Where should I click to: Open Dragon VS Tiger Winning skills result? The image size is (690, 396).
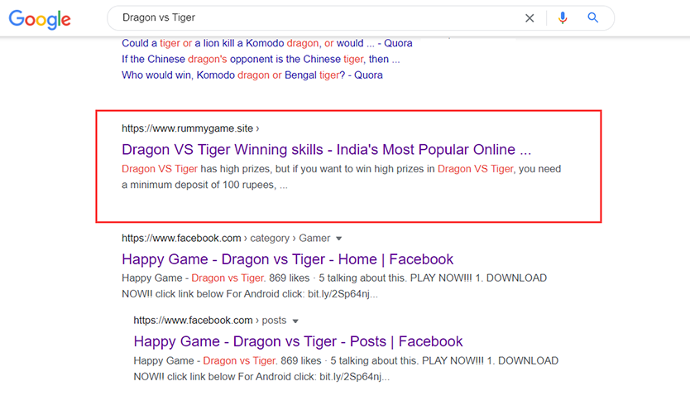[x=327, y=150]
